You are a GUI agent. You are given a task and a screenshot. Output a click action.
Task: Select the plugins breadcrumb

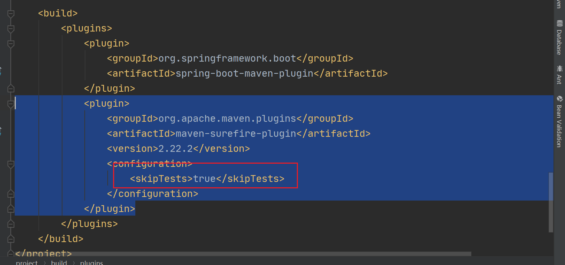click(92, 262)
